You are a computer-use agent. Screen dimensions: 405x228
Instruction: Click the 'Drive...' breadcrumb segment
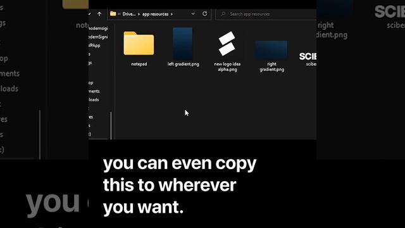pos(129,14)
